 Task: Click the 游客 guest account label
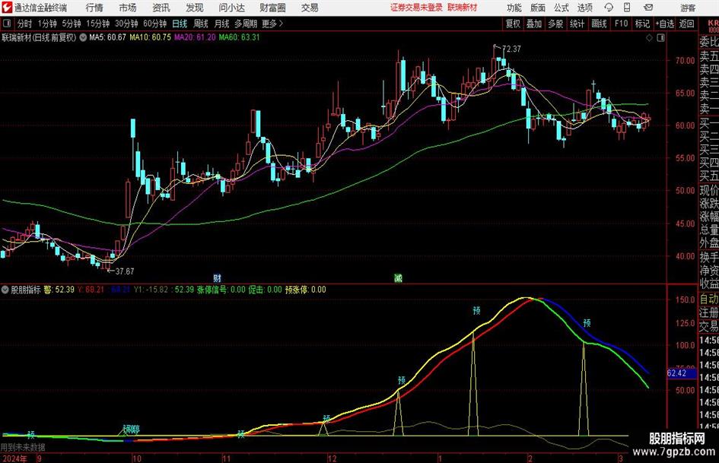pos(688,8)
